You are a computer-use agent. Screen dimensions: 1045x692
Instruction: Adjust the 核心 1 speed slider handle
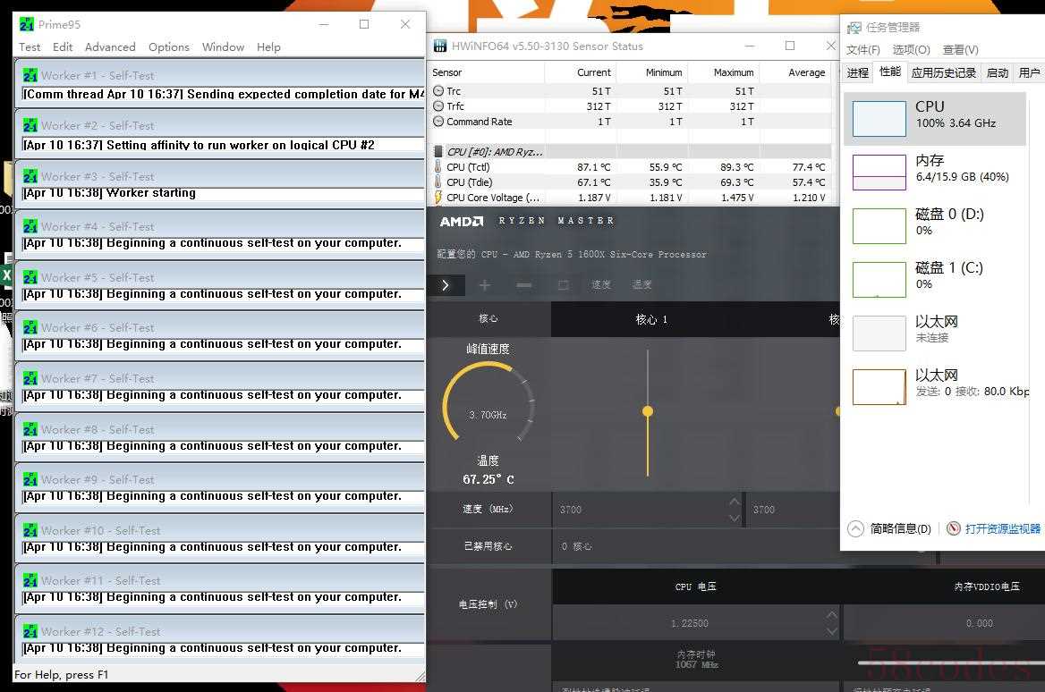tap(648, 411)
